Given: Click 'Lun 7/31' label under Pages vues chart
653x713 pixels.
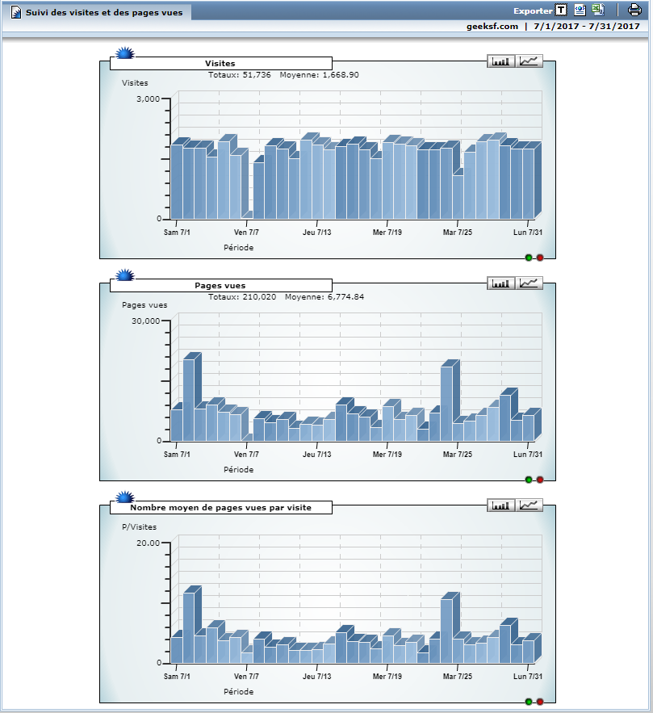Looking at the screenshot, I should 528,455.
